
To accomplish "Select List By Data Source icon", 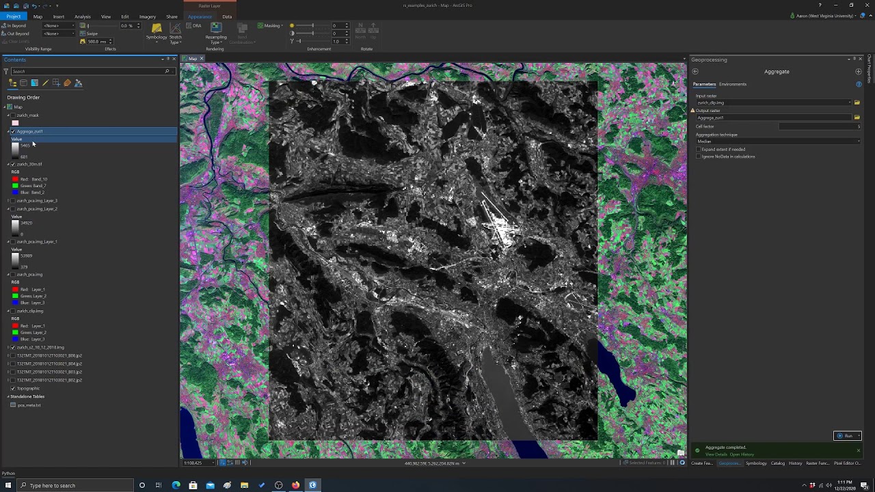I will [x=23, y=83].
